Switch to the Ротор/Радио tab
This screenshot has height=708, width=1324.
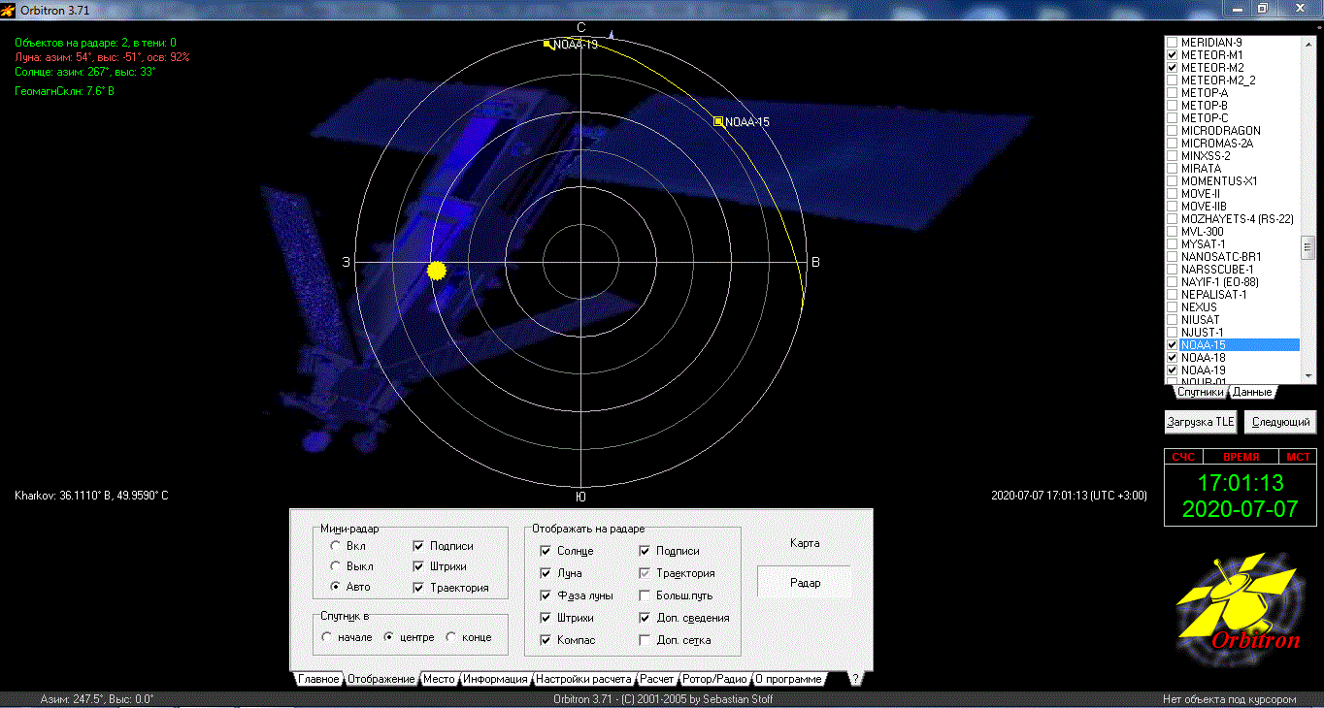pos(714,679)
